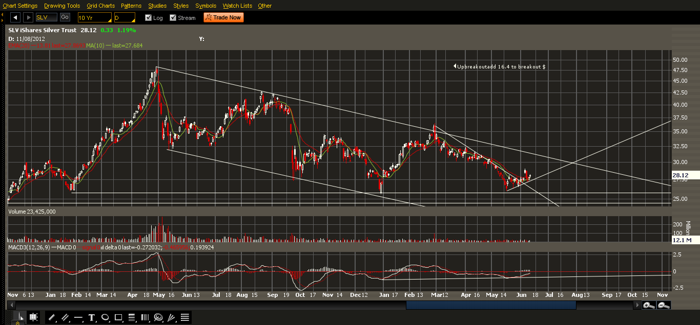Zoom in on the chart
Image resolution: width=700 pixels, height=325 pixels.
pos(649,305)
